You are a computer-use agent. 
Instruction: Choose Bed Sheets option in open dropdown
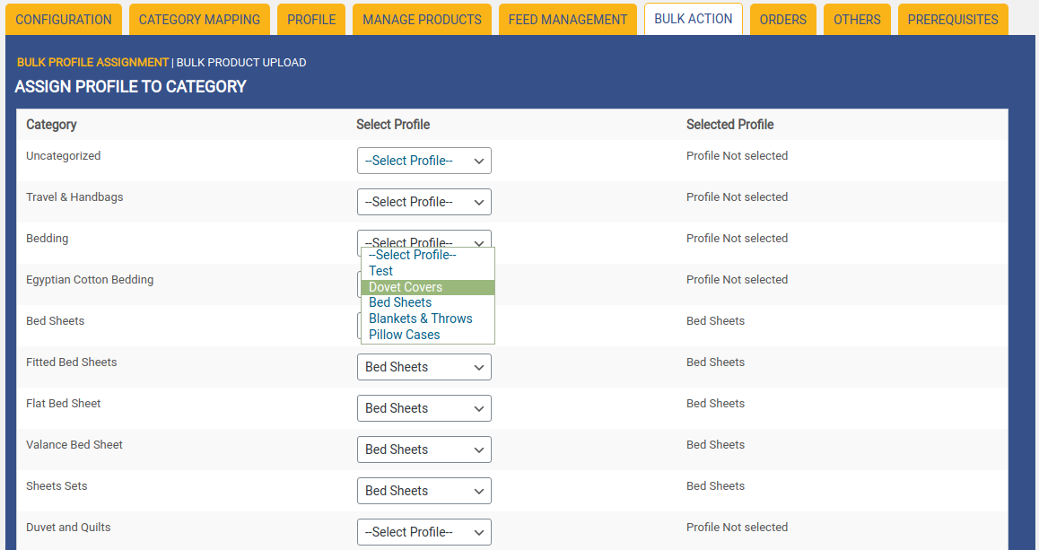(400, 302)
